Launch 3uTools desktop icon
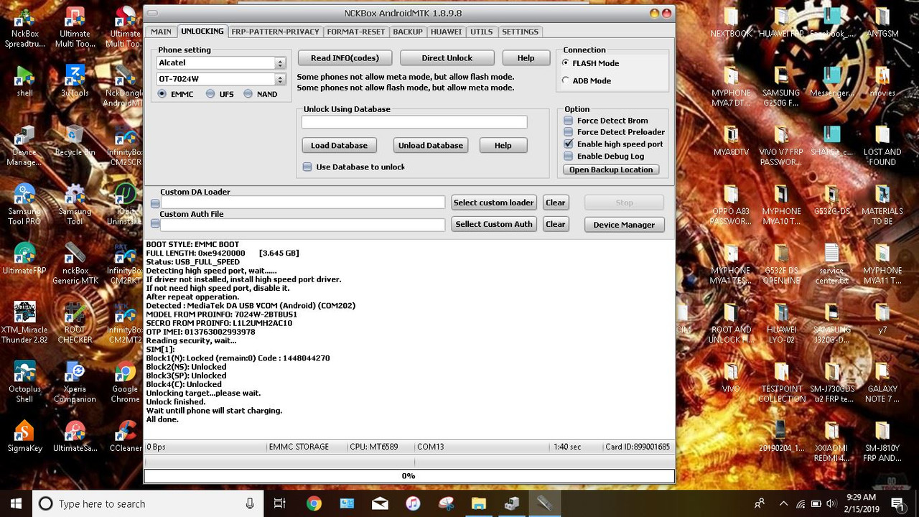The image size is (919, 517). (75, 82)
